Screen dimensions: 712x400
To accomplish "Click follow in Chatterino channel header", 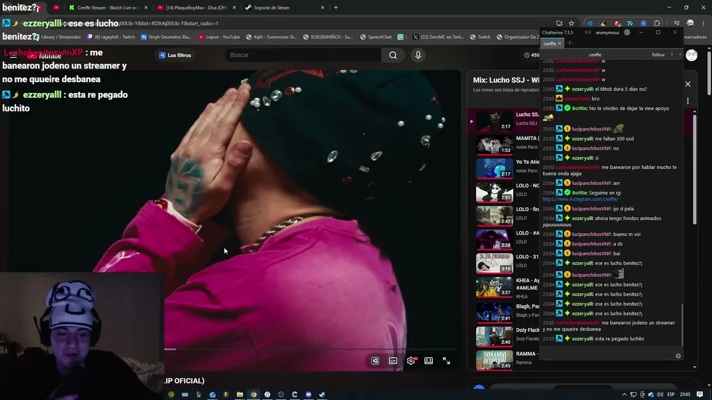I will tap(658, 55).
